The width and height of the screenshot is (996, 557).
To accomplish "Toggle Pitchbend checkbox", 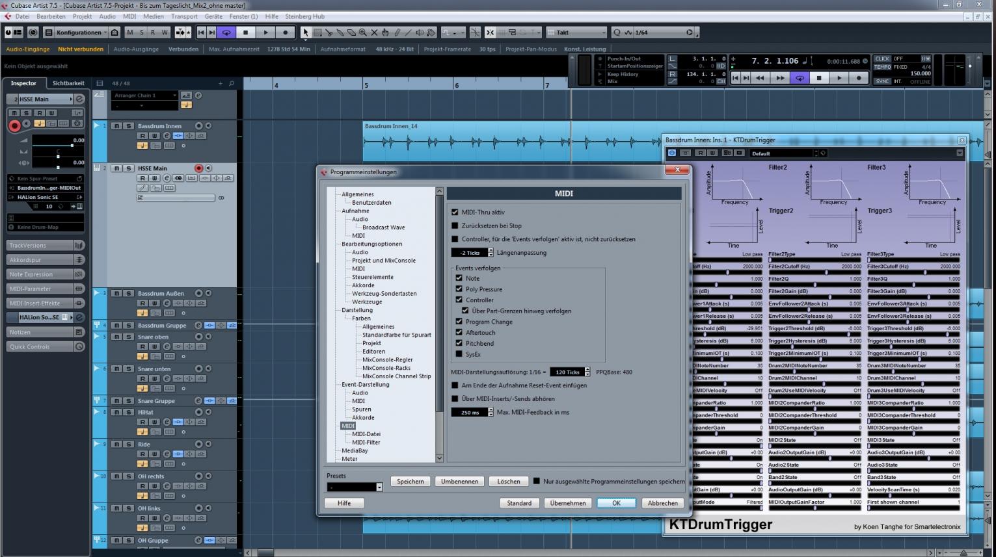I will click(x=459, y=343).
